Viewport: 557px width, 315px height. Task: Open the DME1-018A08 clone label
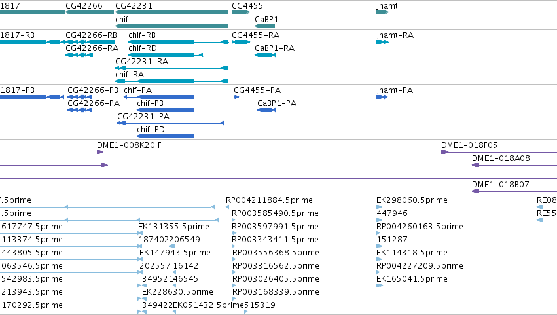(501, 158)
